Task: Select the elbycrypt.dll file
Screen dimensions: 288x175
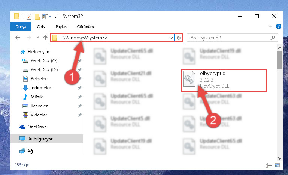Action: coord(224,80)
